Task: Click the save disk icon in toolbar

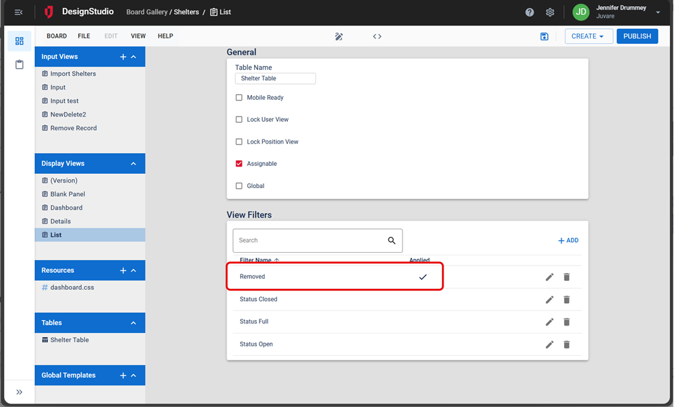Action: (545, 36)
